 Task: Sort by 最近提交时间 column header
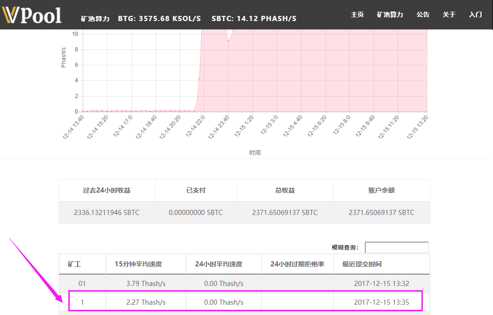tap(362, 264)
